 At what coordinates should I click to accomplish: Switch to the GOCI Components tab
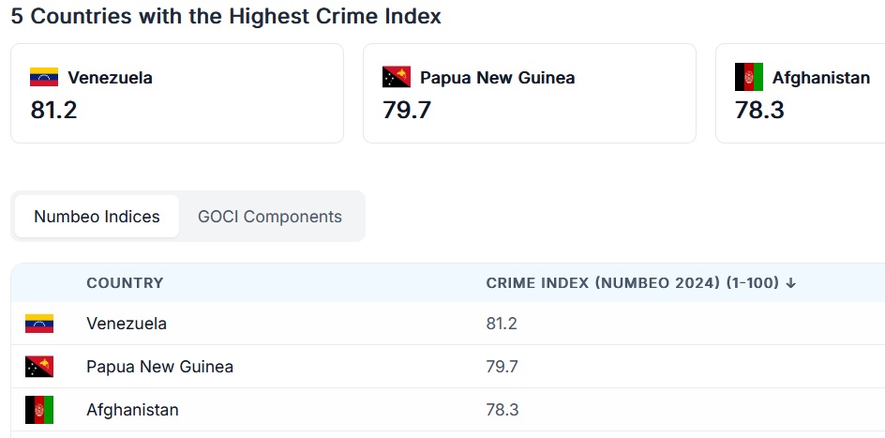pyautogui.click(x=270, y=217)
